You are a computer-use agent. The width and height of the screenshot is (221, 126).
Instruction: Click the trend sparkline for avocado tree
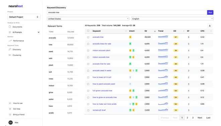[163, 37]
